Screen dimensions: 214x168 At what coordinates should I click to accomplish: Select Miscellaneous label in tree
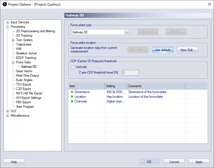(x=20, y=116)
